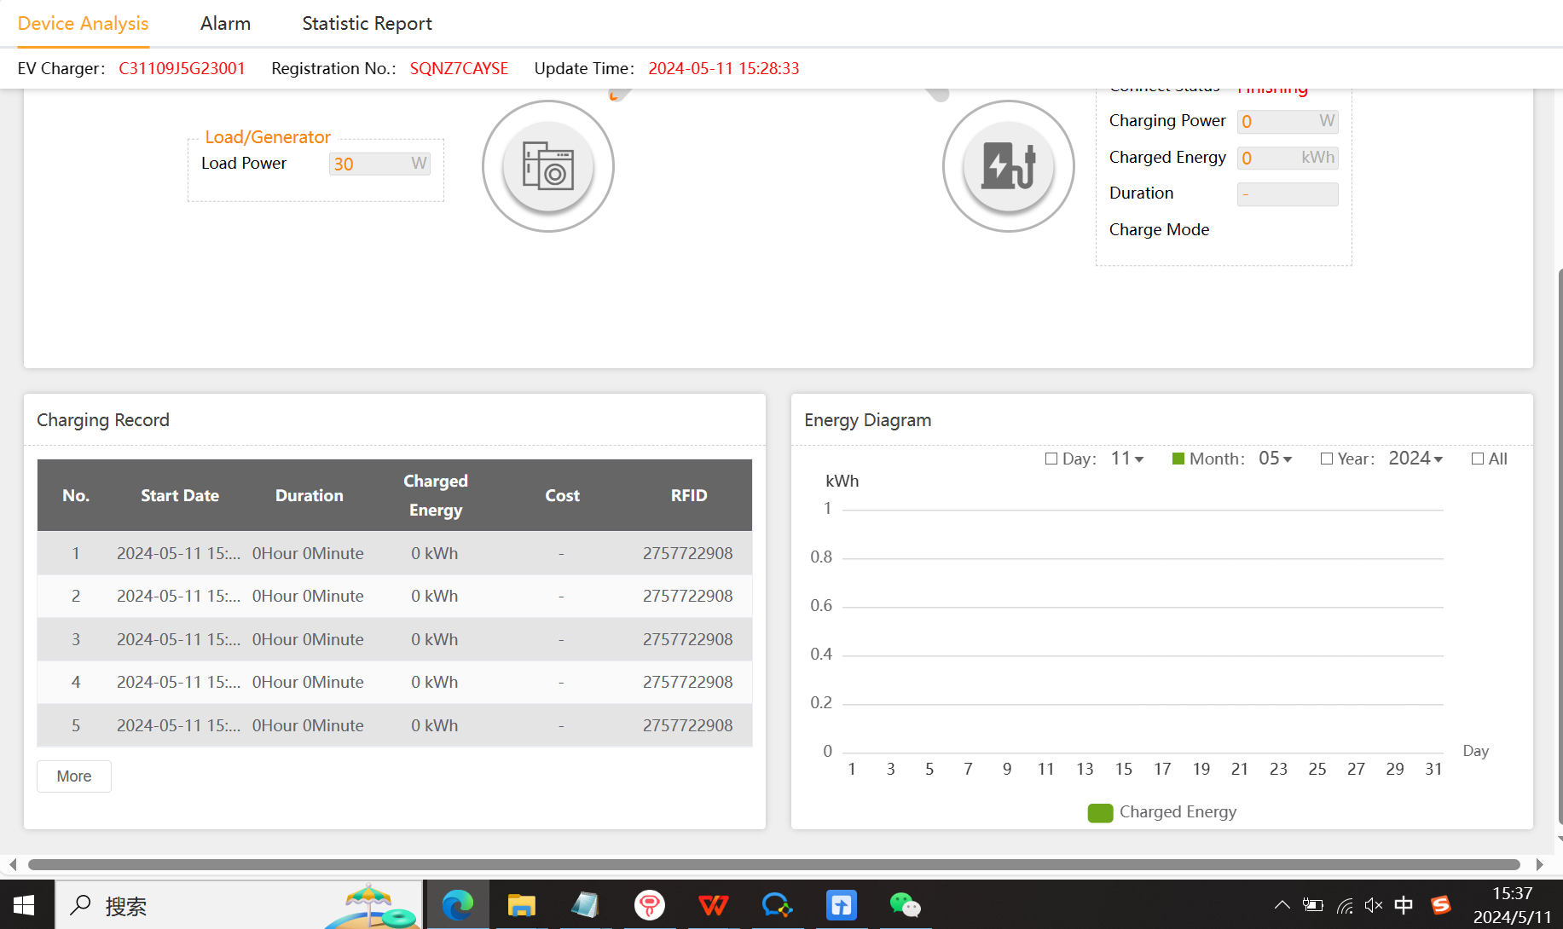Screen dimensions: 1563x929
Task: Open the Day 11 dropdown
Action: 1127,459
